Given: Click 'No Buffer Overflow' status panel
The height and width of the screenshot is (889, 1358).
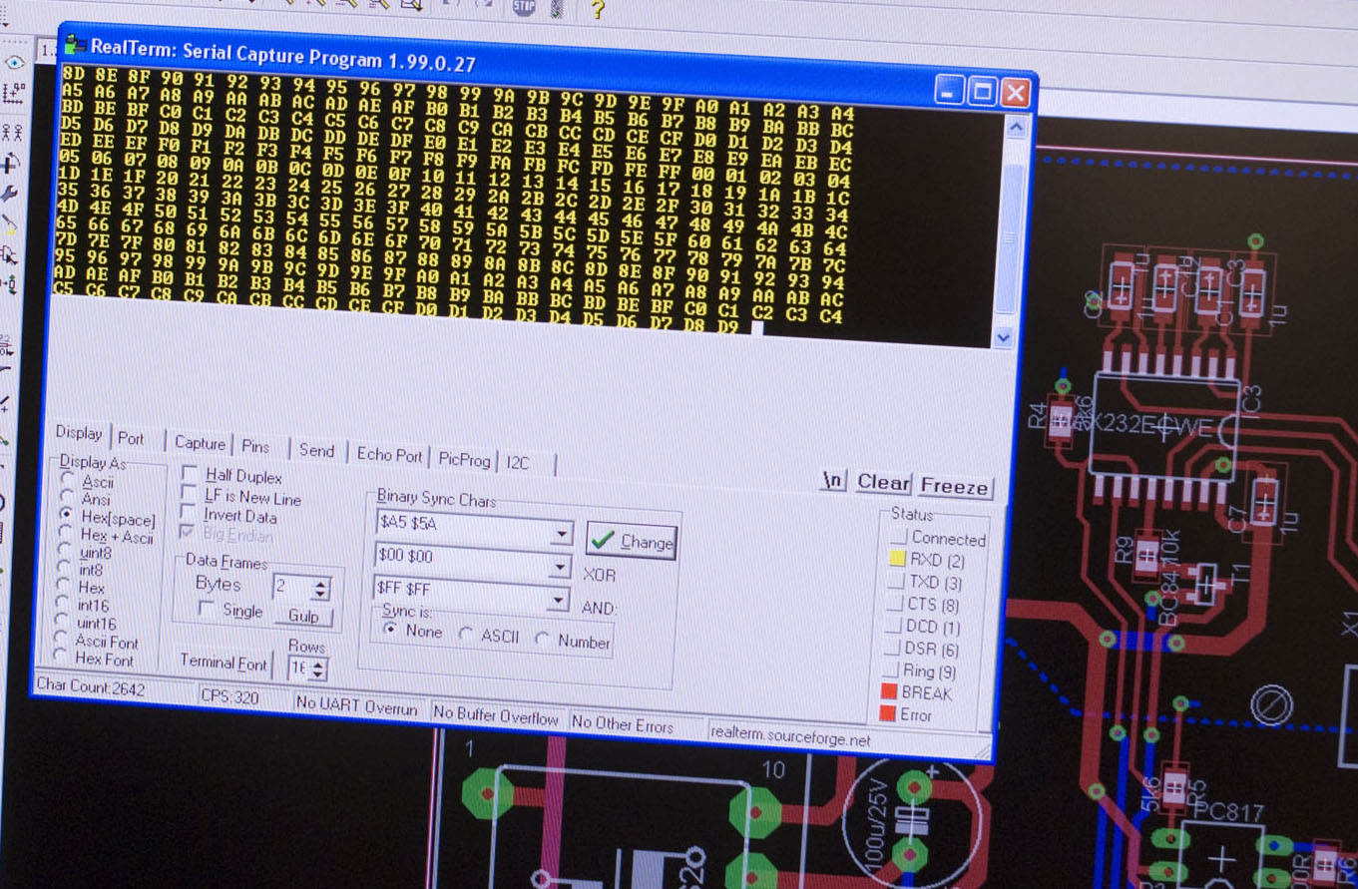Looking at the screenshot, I should [496, 715].
